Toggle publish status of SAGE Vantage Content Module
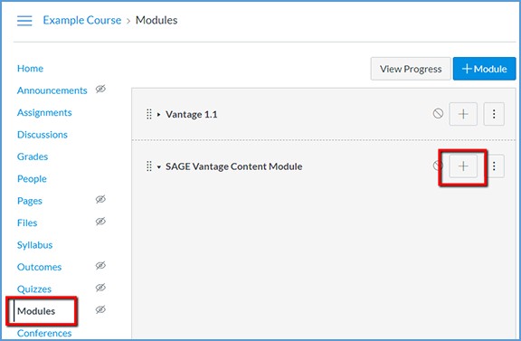This screenshot has width=521, height=341. pyautogui.click(x=437, y=166)
